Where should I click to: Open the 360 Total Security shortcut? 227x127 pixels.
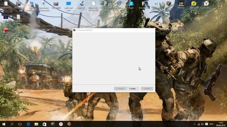(194, 6)
